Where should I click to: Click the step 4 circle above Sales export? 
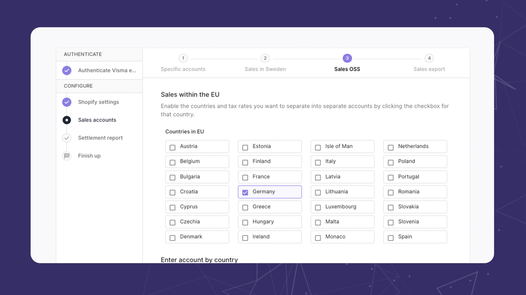[429, 58]
